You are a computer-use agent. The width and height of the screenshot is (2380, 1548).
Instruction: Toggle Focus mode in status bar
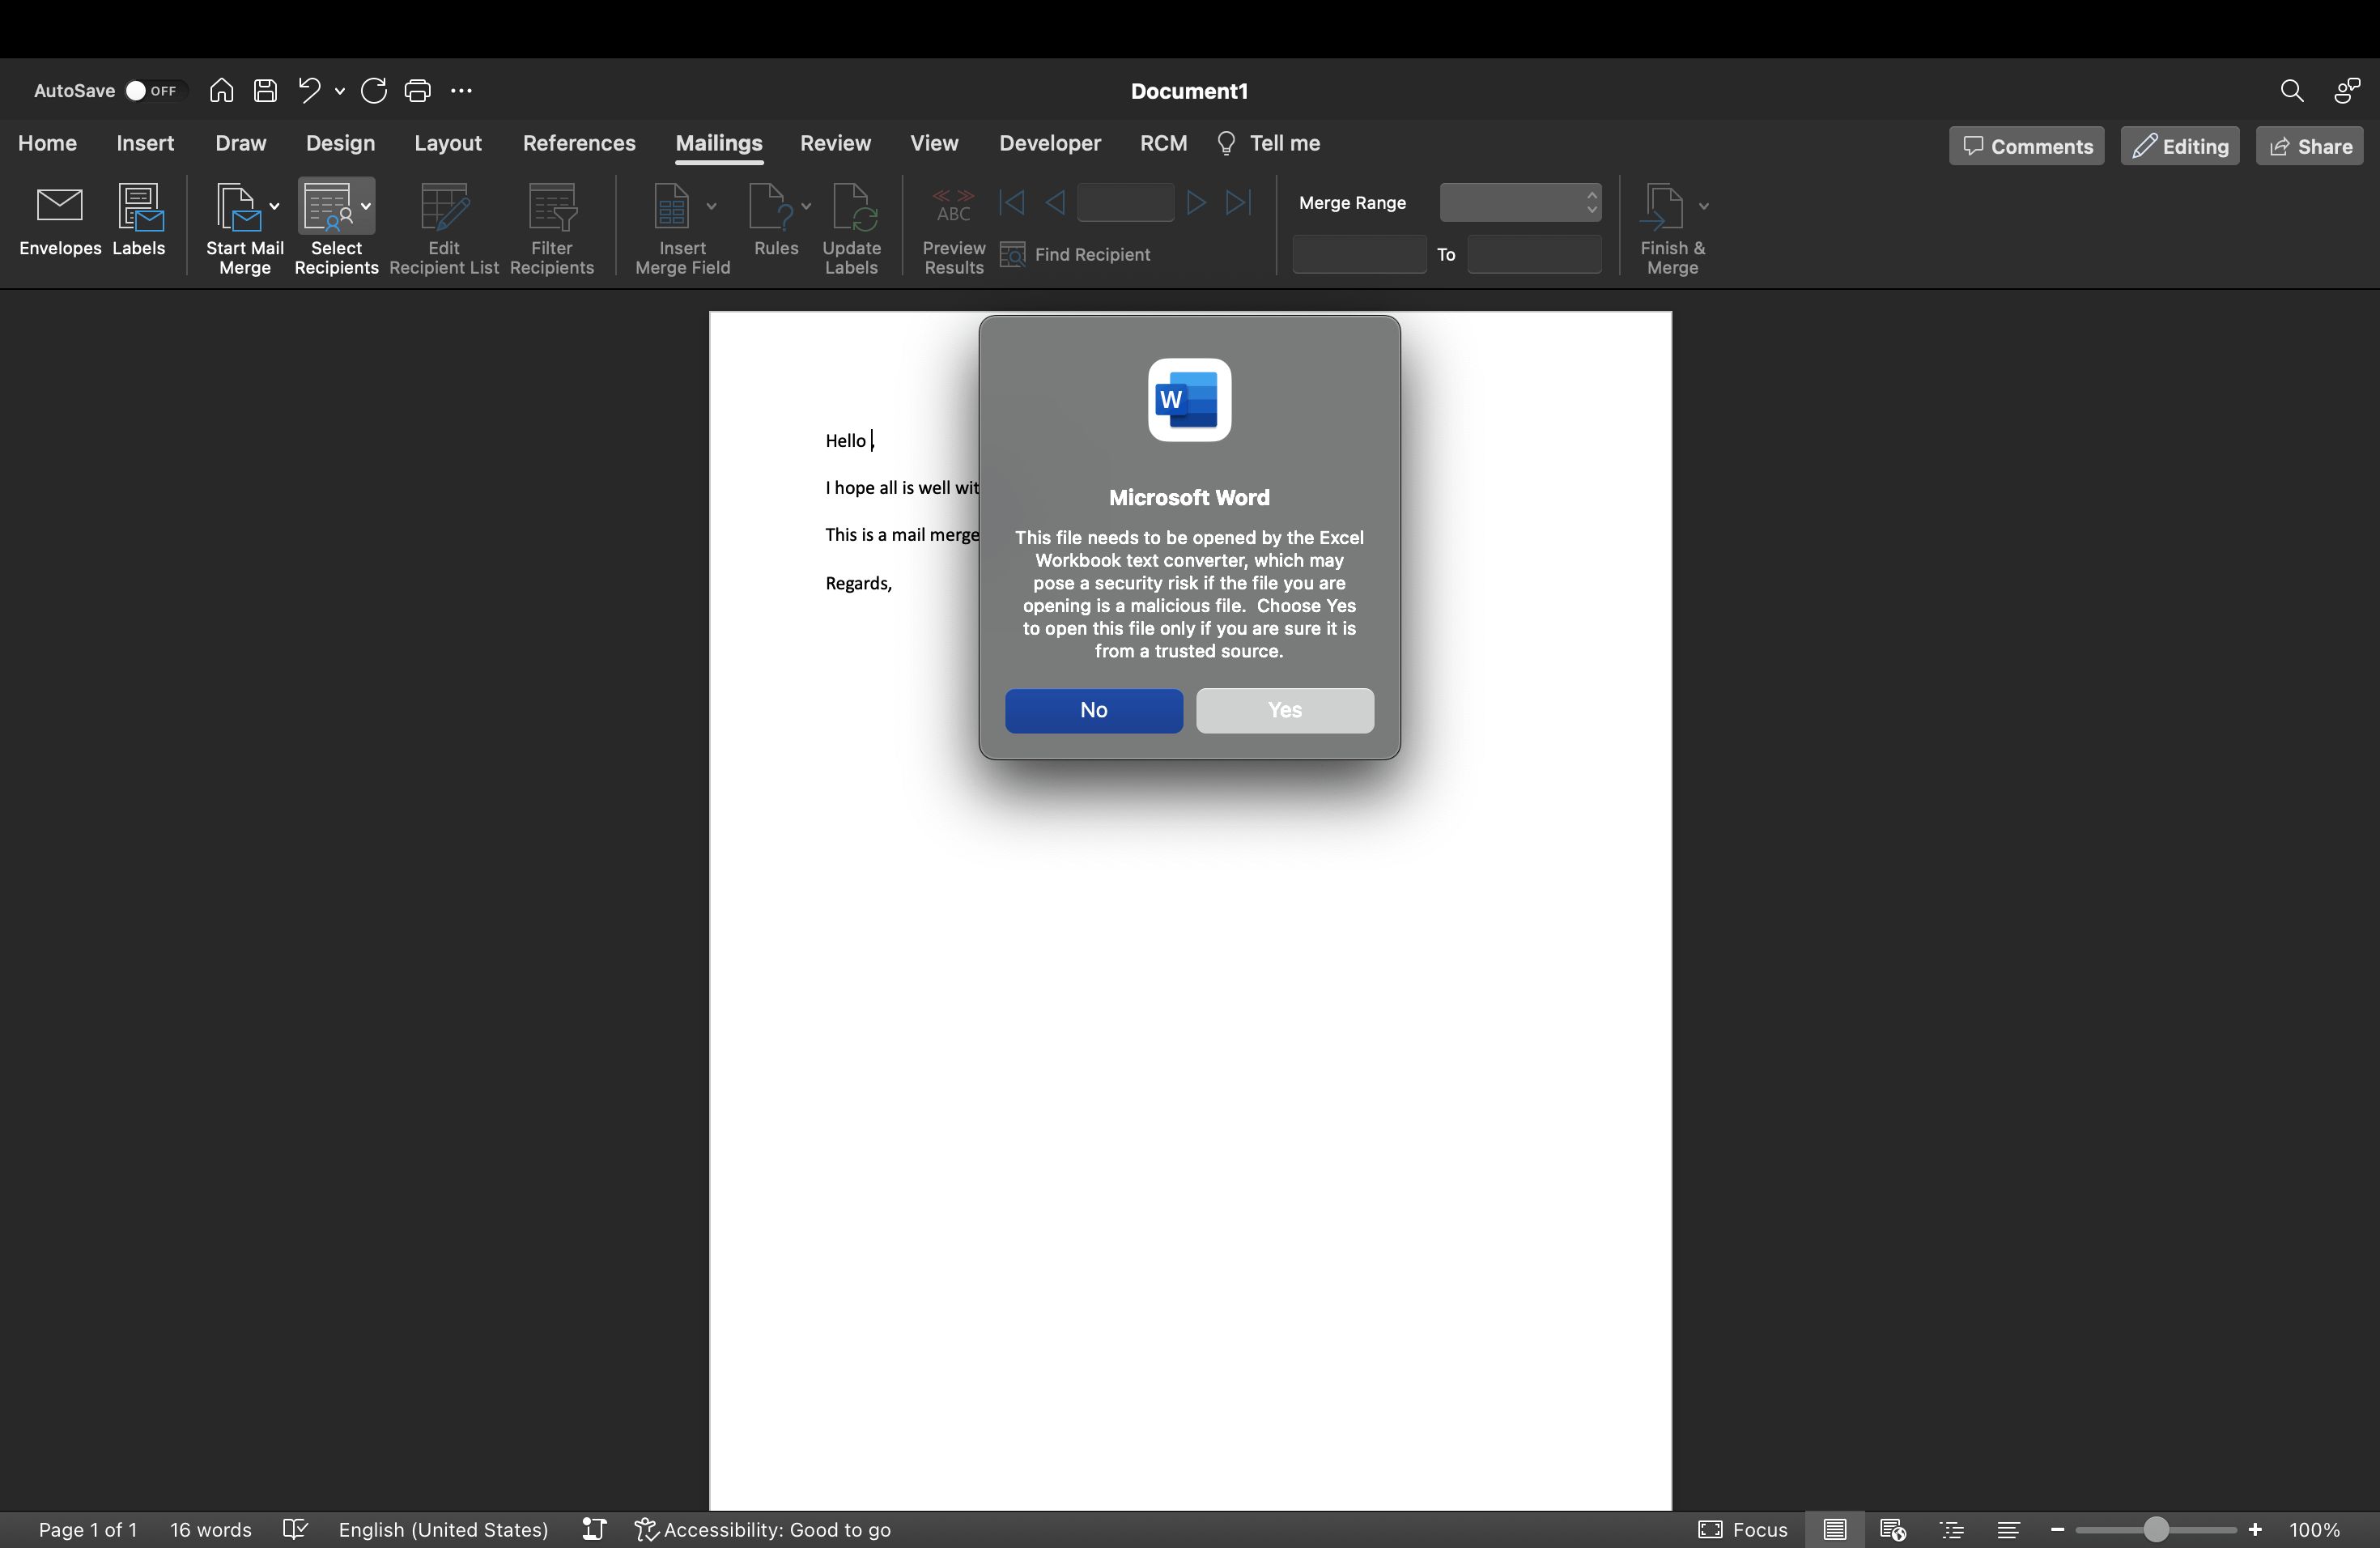(x=1742, y=1529)
